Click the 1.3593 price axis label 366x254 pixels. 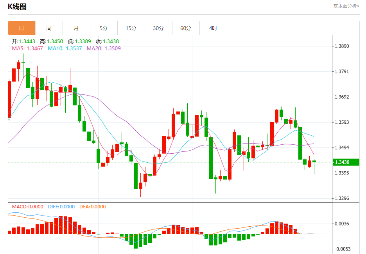[x=342, y=122]
